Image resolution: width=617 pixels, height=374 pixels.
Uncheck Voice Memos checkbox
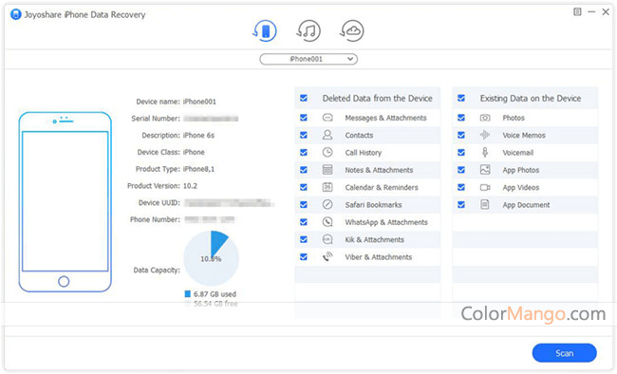[461, 135]
